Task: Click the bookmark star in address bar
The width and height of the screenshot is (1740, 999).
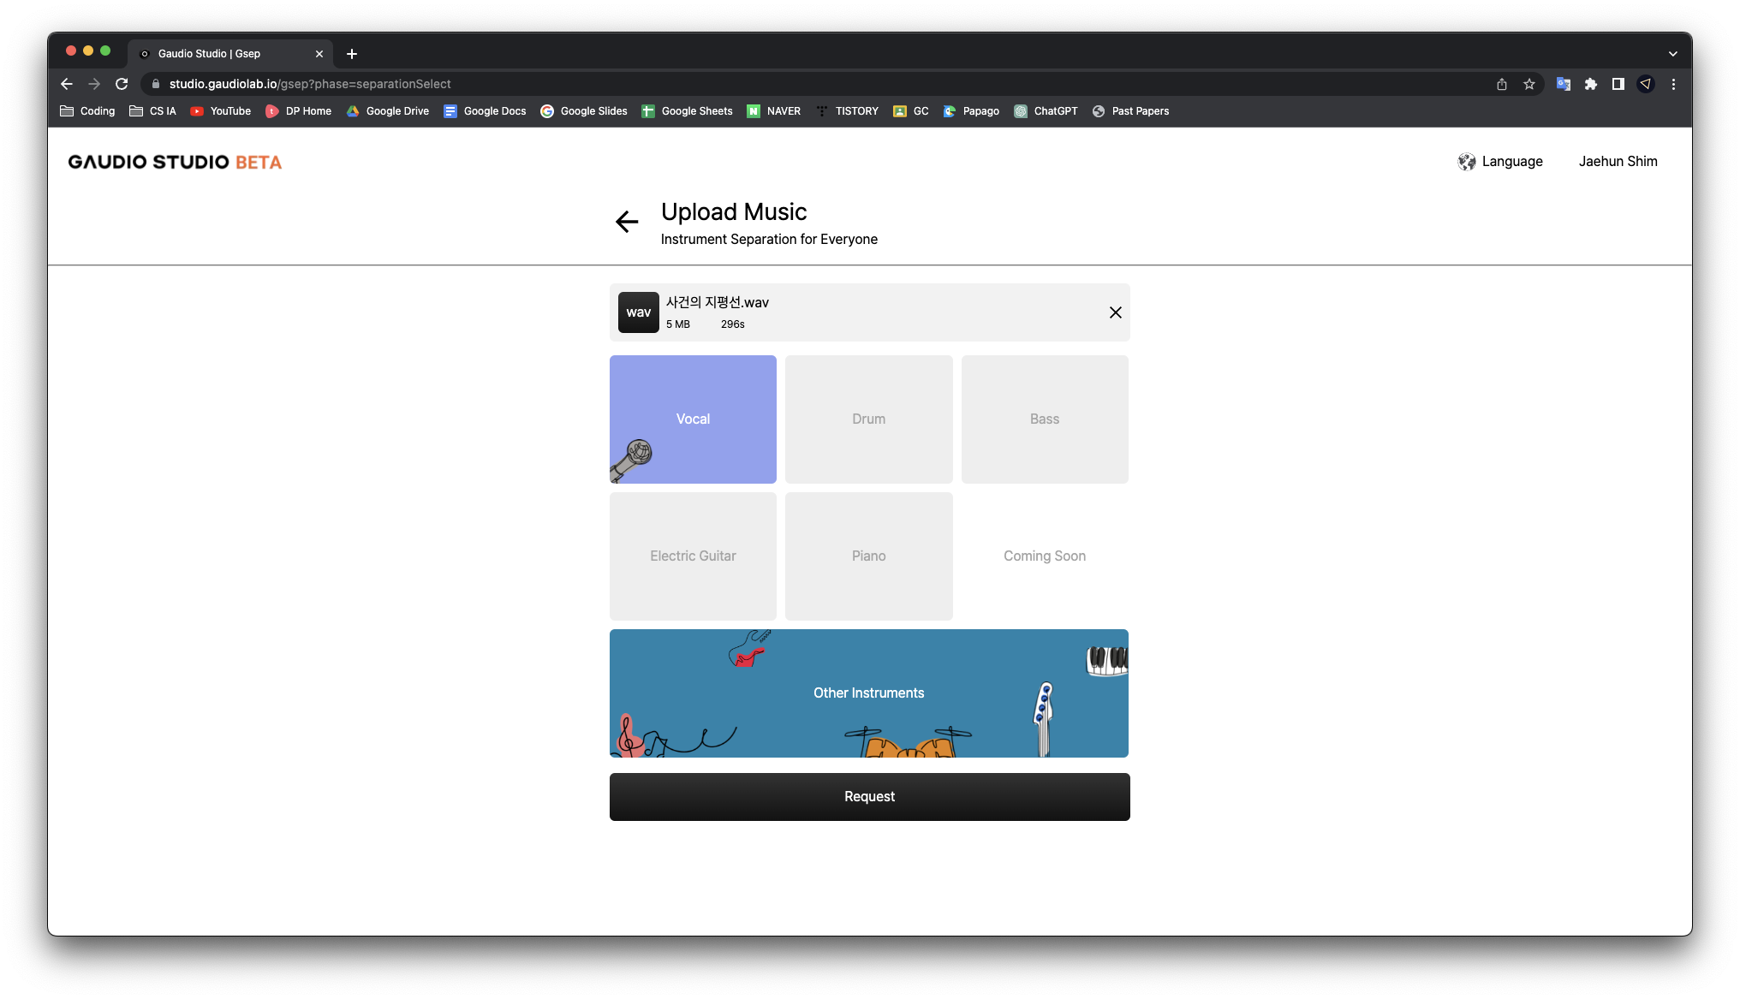Action: [x=1528, y=84]
